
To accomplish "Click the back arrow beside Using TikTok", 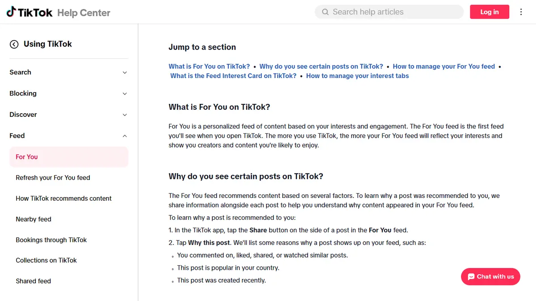I will 14,44.
